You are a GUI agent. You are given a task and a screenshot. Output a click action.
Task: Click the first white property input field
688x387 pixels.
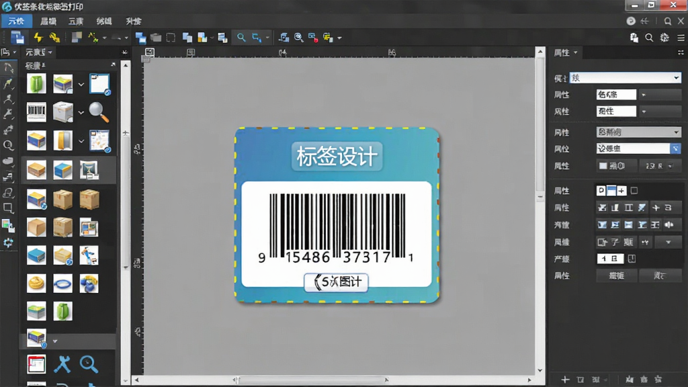[x=616, y=95]
